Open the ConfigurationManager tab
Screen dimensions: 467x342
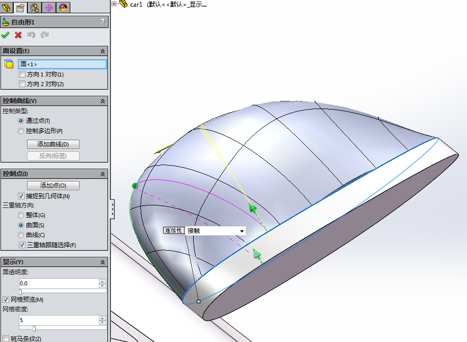point(35,7)
